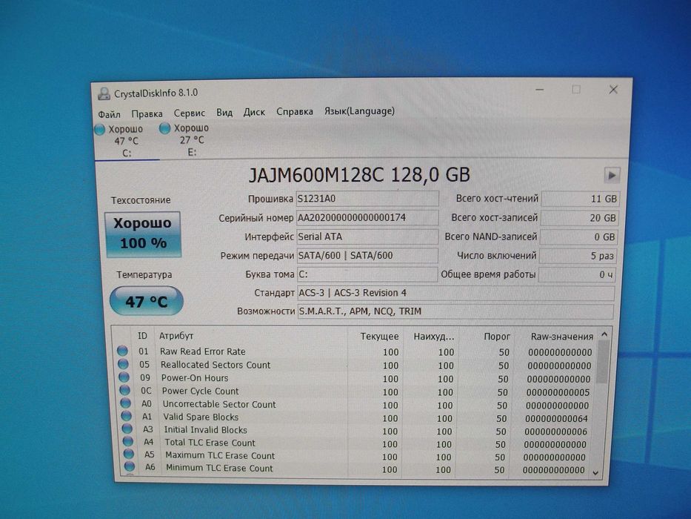Image resolution: width=691 pixels, height=519 pixels.
Task: Select the Power-On Hours row text
Action: pos(195,378)
